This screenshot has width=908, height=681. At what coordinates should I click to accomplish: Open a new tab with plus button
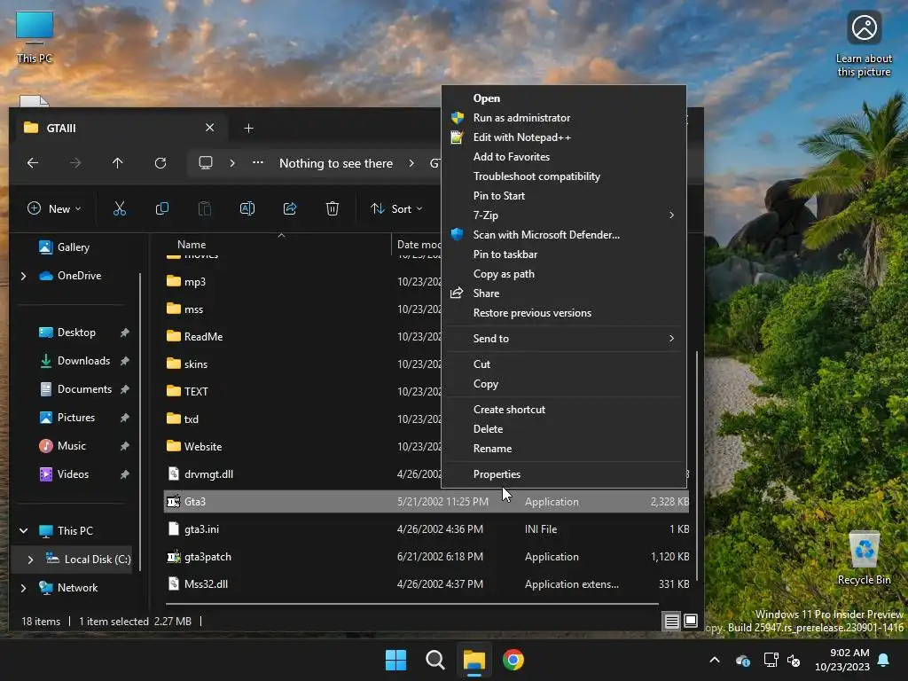248,128
